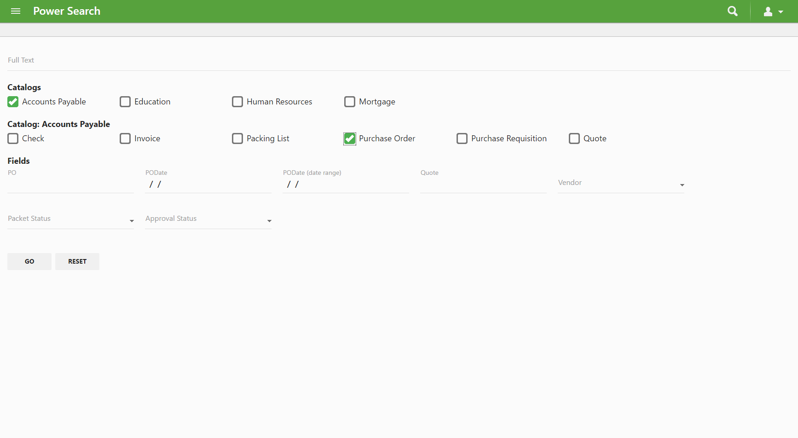Click the GO button

click(29, 261)
